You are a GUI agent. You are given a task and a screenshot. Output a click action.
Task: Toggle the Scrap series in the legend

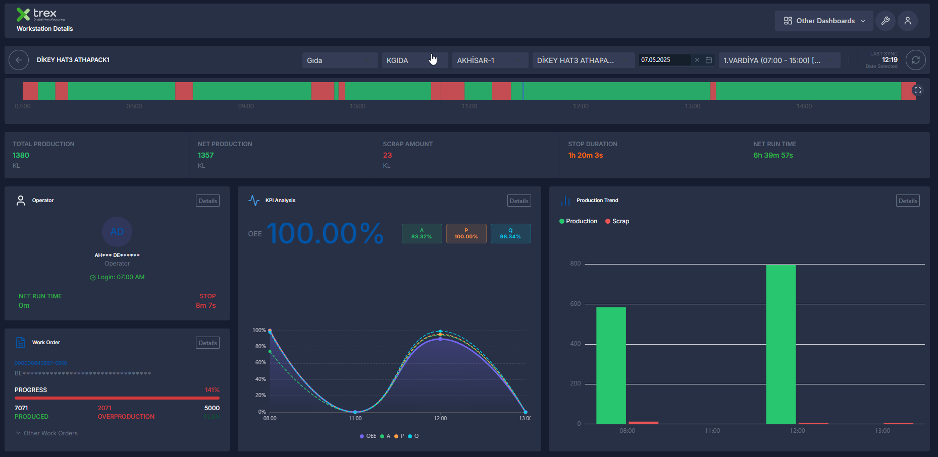click(x=617, y=221)
